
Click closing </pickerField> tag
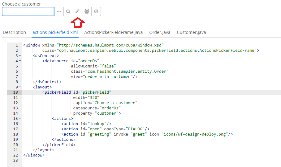pos(59,145)
